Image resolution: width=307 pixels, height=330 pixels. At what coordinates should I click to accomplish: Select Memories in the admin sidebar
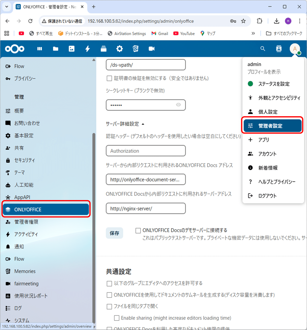click(25, 271)
